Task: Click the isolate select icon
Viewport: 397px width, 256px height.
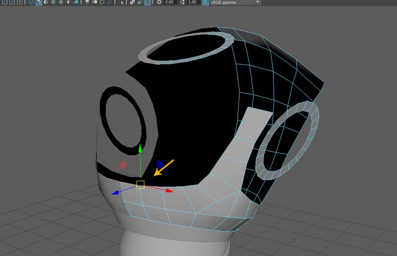Action: click(x=121, y=2)
